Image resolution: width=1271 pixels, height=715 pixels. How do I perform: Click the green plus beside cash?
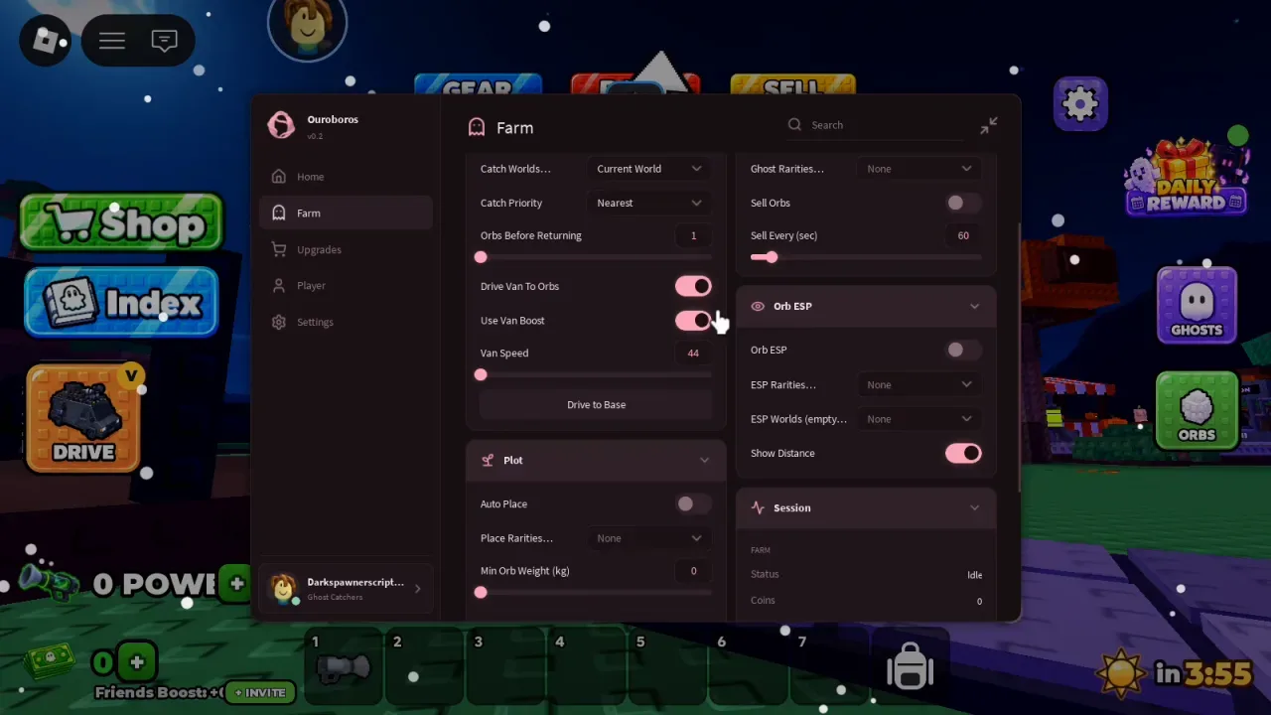(137, 662)
